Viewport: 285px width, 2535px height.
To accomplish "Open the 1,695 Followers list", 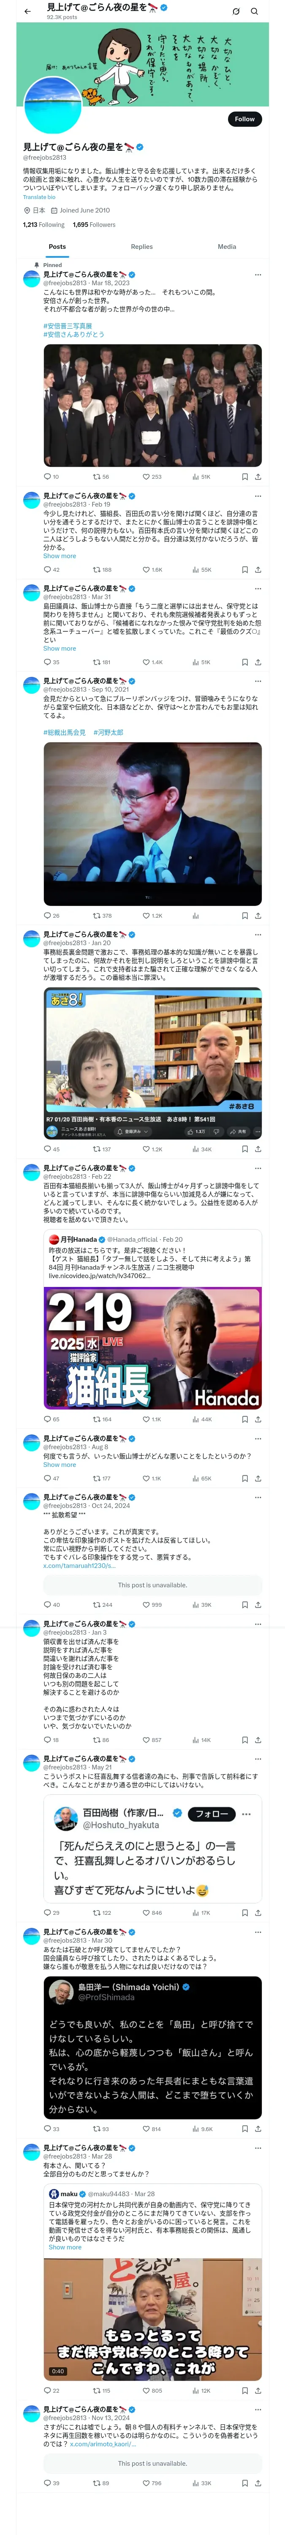I will click(93, 224).
